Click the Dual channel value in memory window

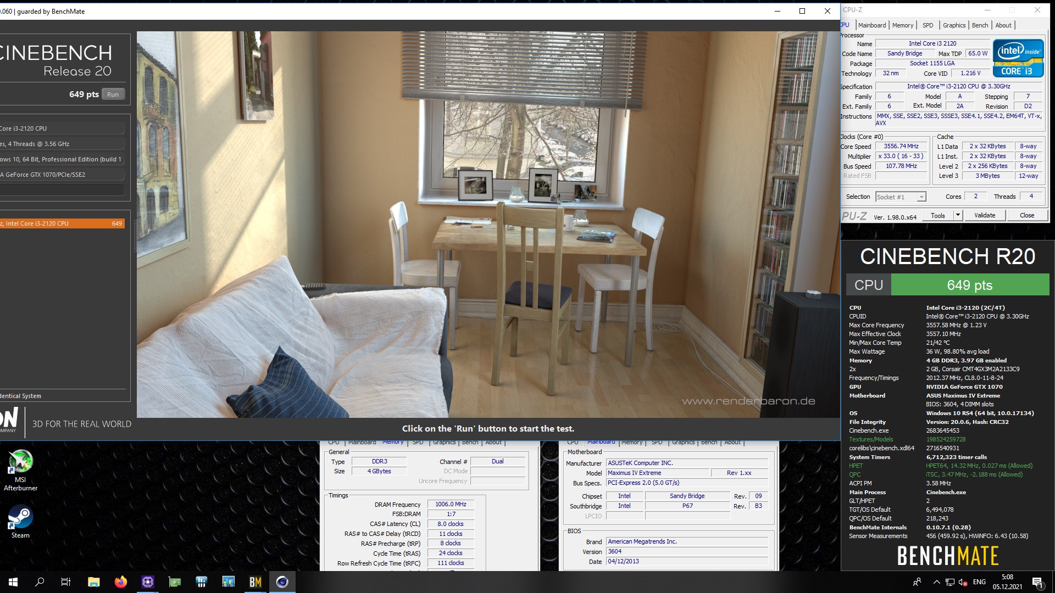498,461
